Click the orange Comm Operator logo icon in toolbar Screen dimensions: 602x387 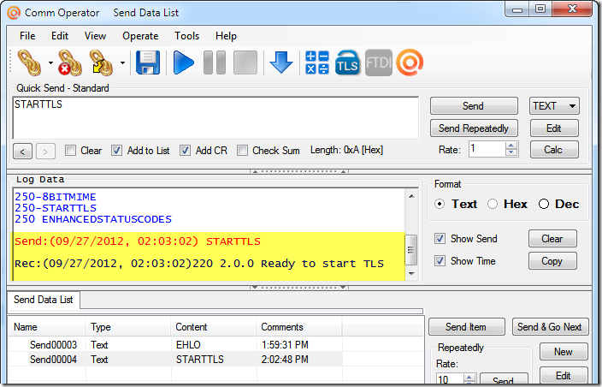(x=410, y=63)
